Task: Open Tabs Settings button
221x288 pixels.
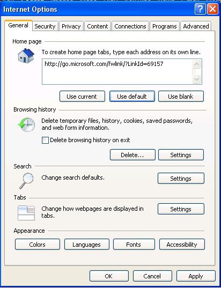Action: click(x=181, y=209)
